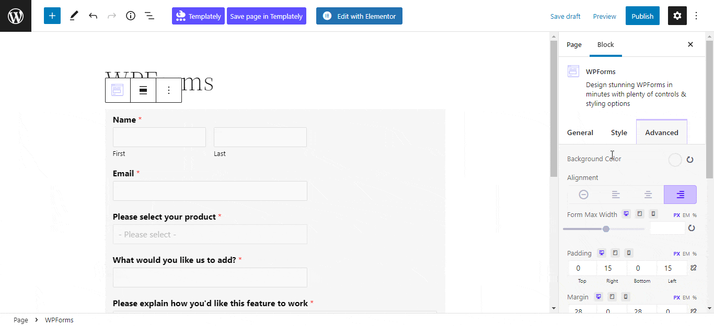Open the List View outline
This screenshot has width=714, height=326.
pos(149,16)
